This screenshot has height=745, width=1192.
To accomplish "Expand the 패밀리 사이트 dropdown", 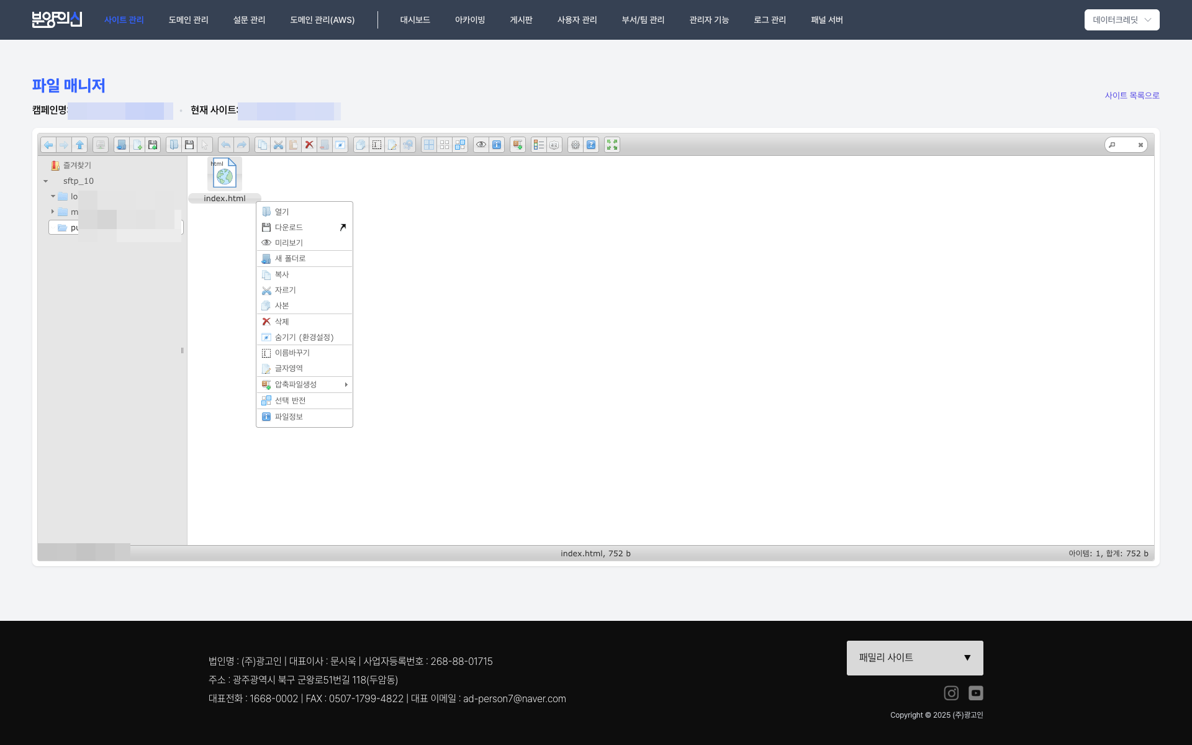I will (914, 657).
